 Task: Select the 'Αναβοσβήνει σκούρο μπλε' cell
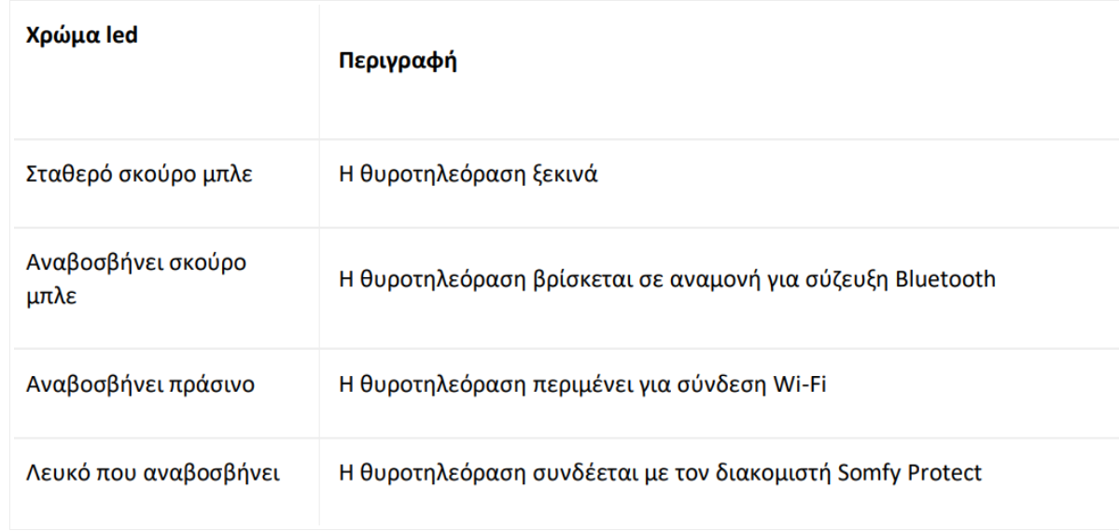tap(136, 279)
